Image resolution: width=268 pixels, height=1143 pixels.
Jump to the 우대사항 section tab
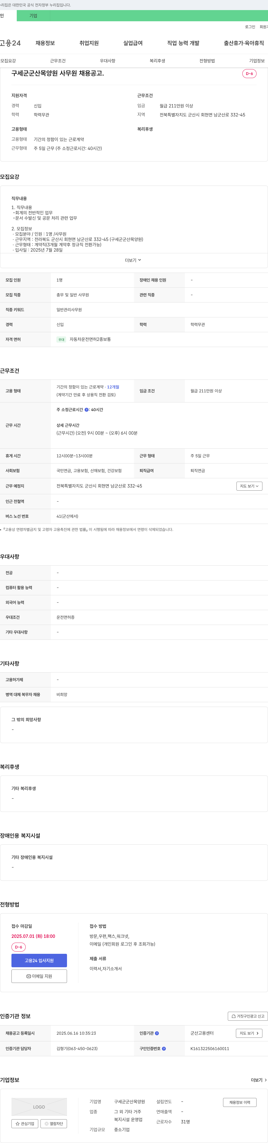107,61
